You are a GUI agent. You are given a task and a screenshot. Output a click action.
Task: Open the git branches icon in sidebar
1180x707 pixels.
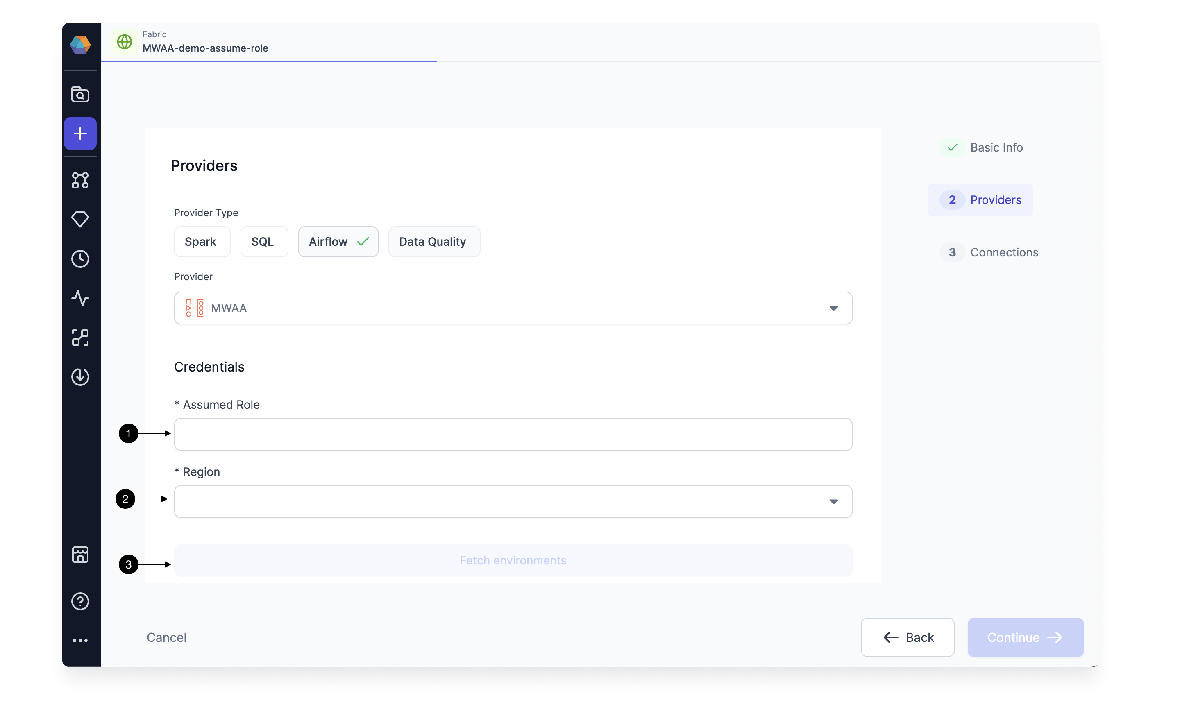[80, 180]
